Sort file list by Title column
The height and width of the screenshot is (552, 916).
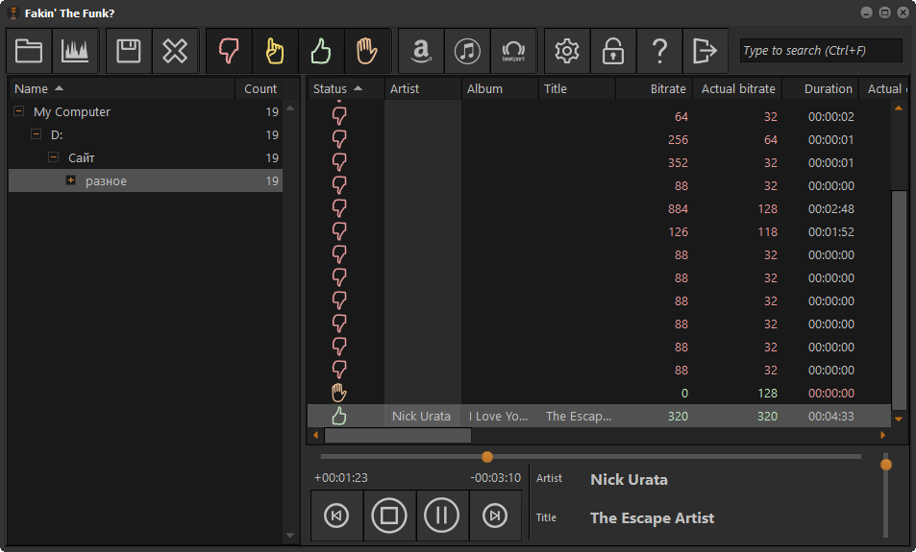click(577, 88)
